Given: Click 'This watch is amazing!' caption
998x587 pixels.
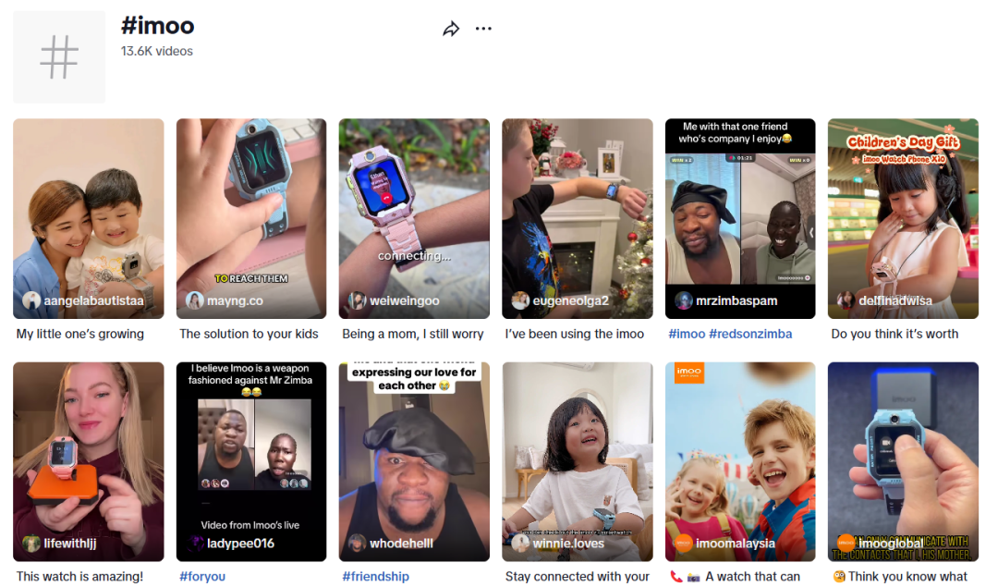Looking at the screenshot, I should (x=79, y=576).
